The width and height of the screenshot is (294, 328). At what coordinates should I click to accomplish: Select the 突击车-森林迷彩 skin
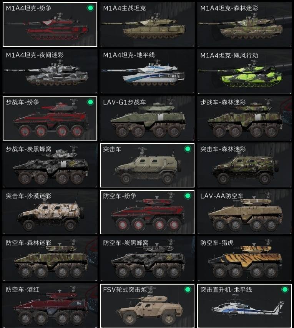[244, 165]
